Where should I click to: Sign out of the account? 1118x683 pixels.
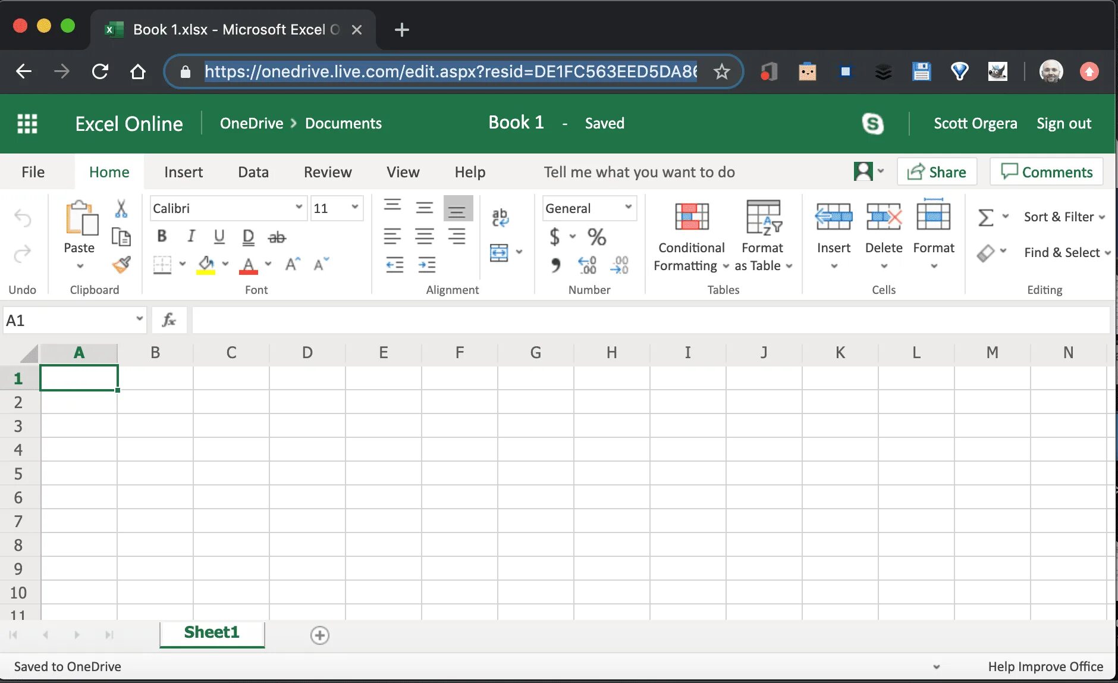click(1064, 123)
